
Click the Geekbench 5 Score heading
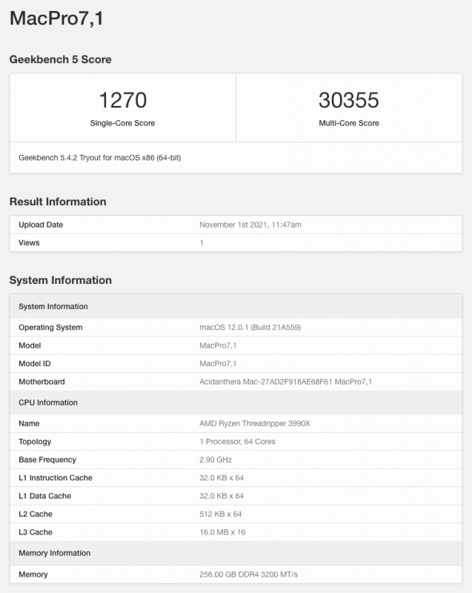point(60,59)
